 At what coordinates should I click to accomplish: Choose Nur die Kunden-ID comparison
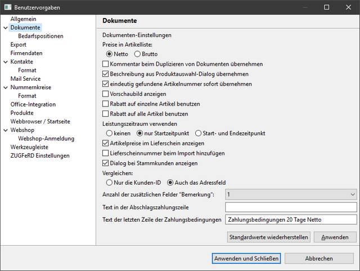coord(110,182)
